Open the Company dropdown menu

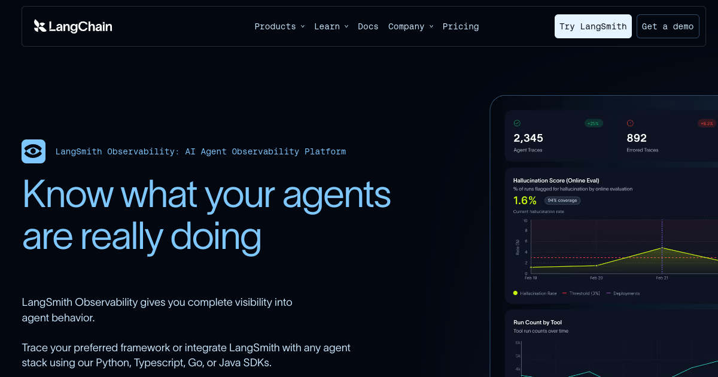[x=410, y=26]
